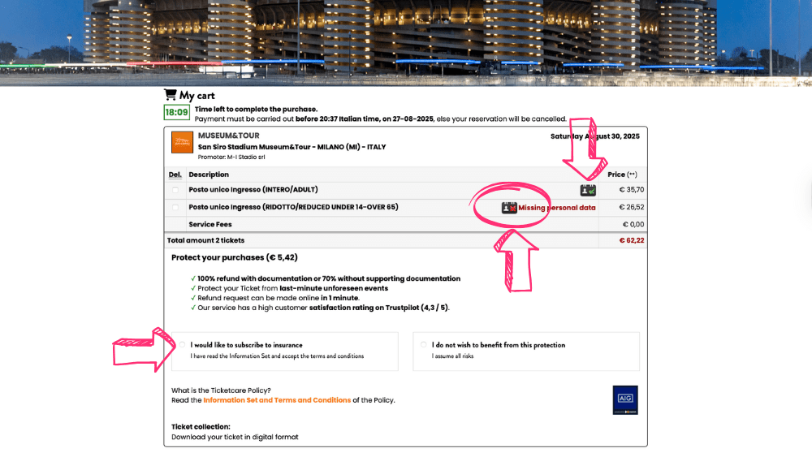Click 'Posto unico Ingresso (RIDOTTO/REDUCED UNDER 14-OVER 65)' description
The width and height of the screenshot is (812, 457).
pyautogui.click(x=294, y=207)
